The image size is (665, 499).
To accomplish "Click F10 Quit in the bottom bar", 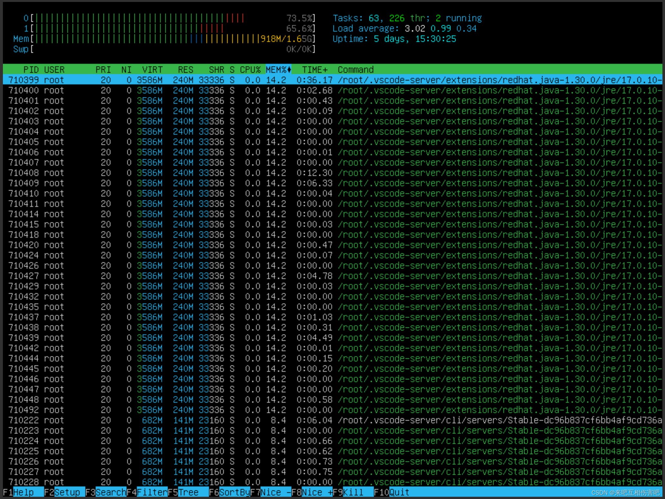I will [x=399, y=492].
